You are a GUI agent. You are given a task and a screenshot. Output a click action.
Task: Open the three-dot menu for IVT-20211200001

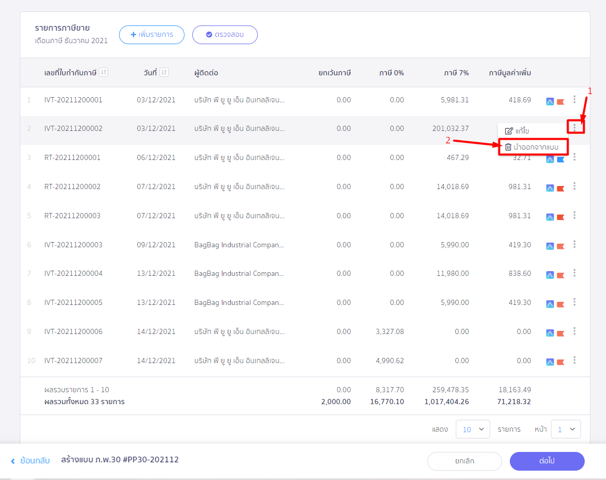(x=574, y=99)
